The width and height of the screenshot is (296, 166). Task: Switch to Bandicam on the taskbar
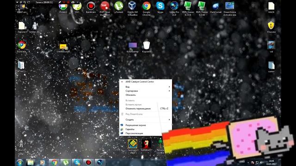pos(88,162)
